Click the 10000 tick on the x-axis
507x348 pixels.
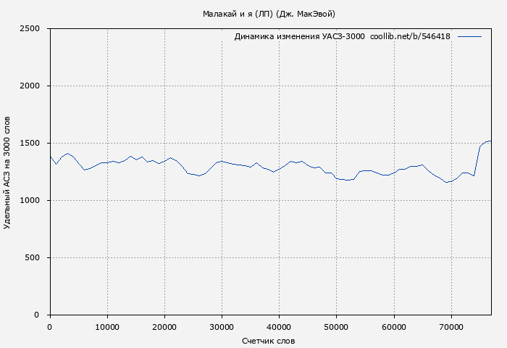coord(107,327)
